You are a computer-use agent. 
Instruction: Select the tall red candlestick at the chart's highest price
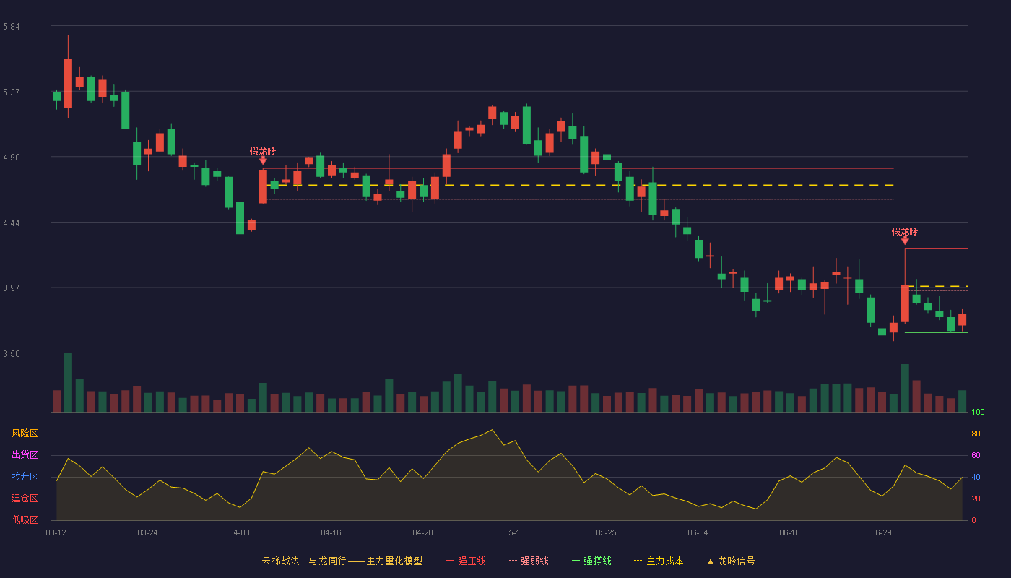[68, 83]
